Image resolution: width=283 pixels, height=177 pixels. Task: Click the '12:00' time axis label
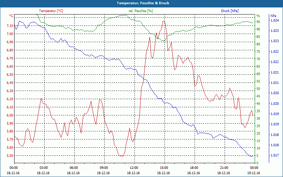click(x=133, y=167)
